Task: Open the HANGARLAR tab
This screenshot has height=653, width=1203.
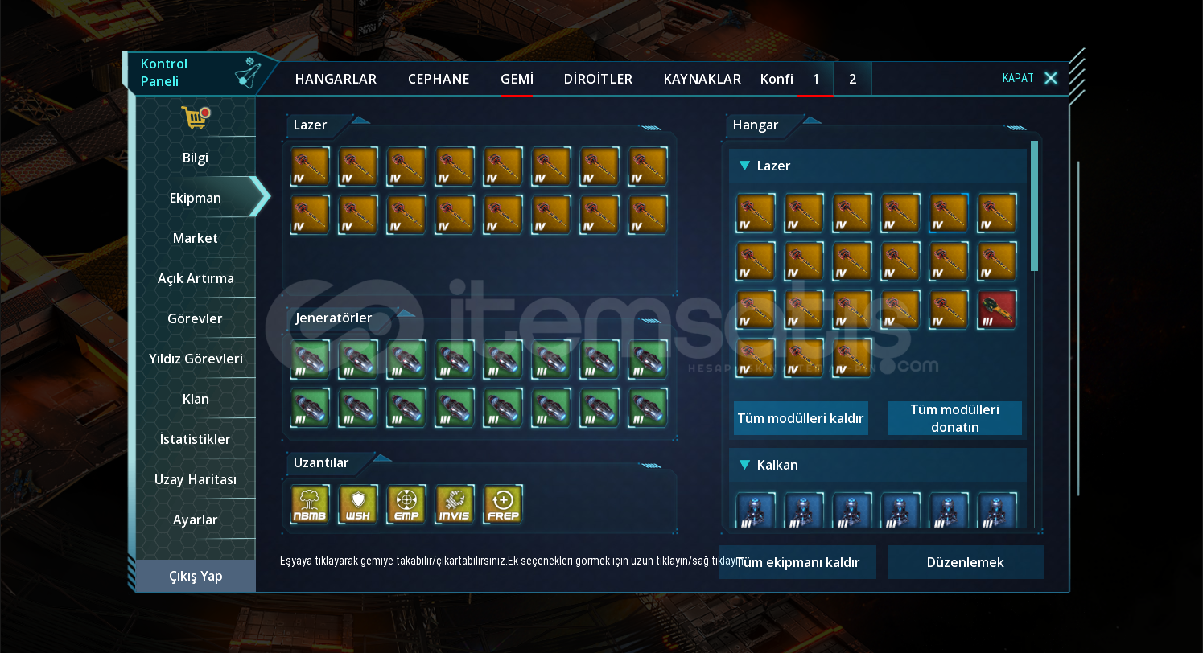Action: (x=336, y=79)
